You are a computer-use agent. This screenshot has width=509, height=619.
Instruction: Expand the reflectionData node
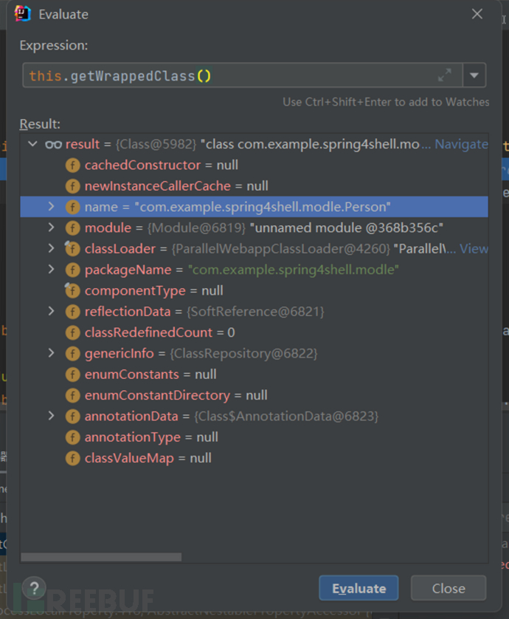tap(51, 312)
